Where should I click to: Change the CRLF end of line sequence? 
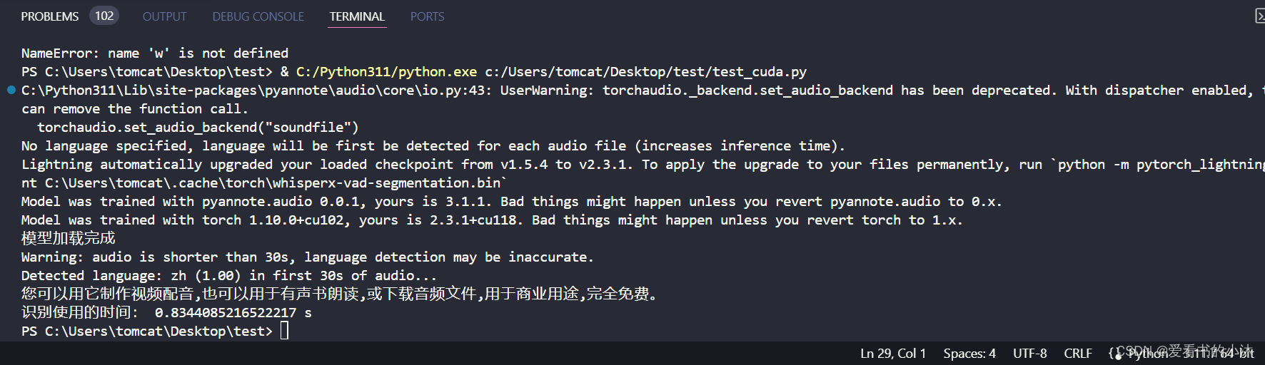pos(1078,353)
